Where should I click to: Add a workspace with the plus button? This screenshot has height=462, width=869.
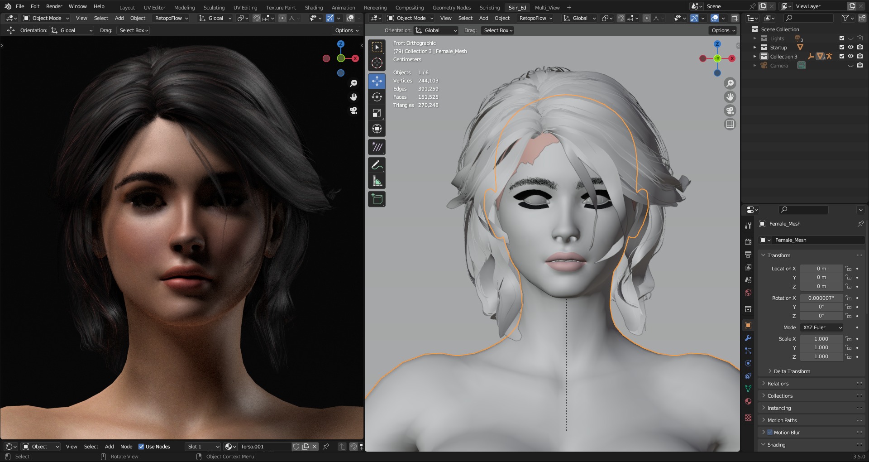(569, 7)
